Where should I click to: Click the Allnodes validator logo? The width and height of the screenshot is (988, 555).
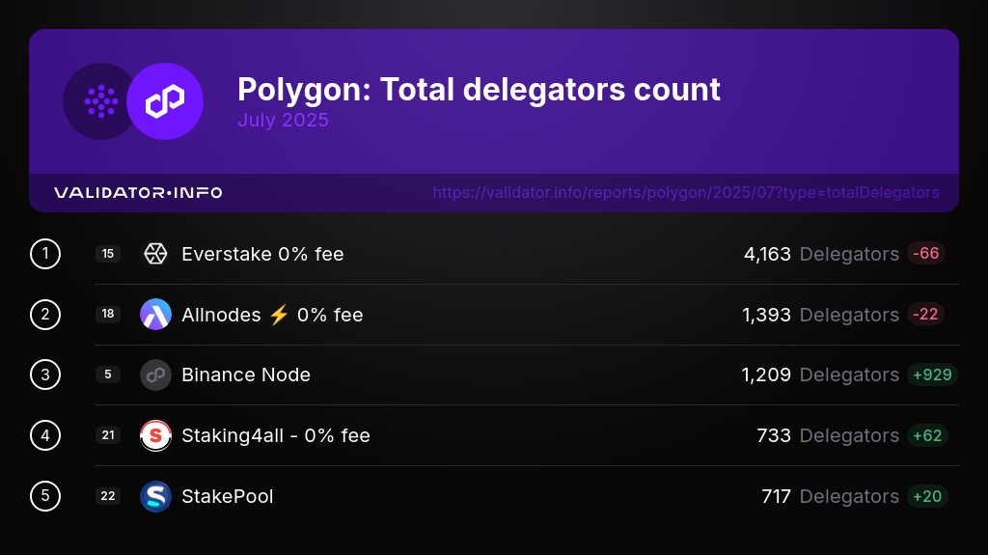(155, 314)
